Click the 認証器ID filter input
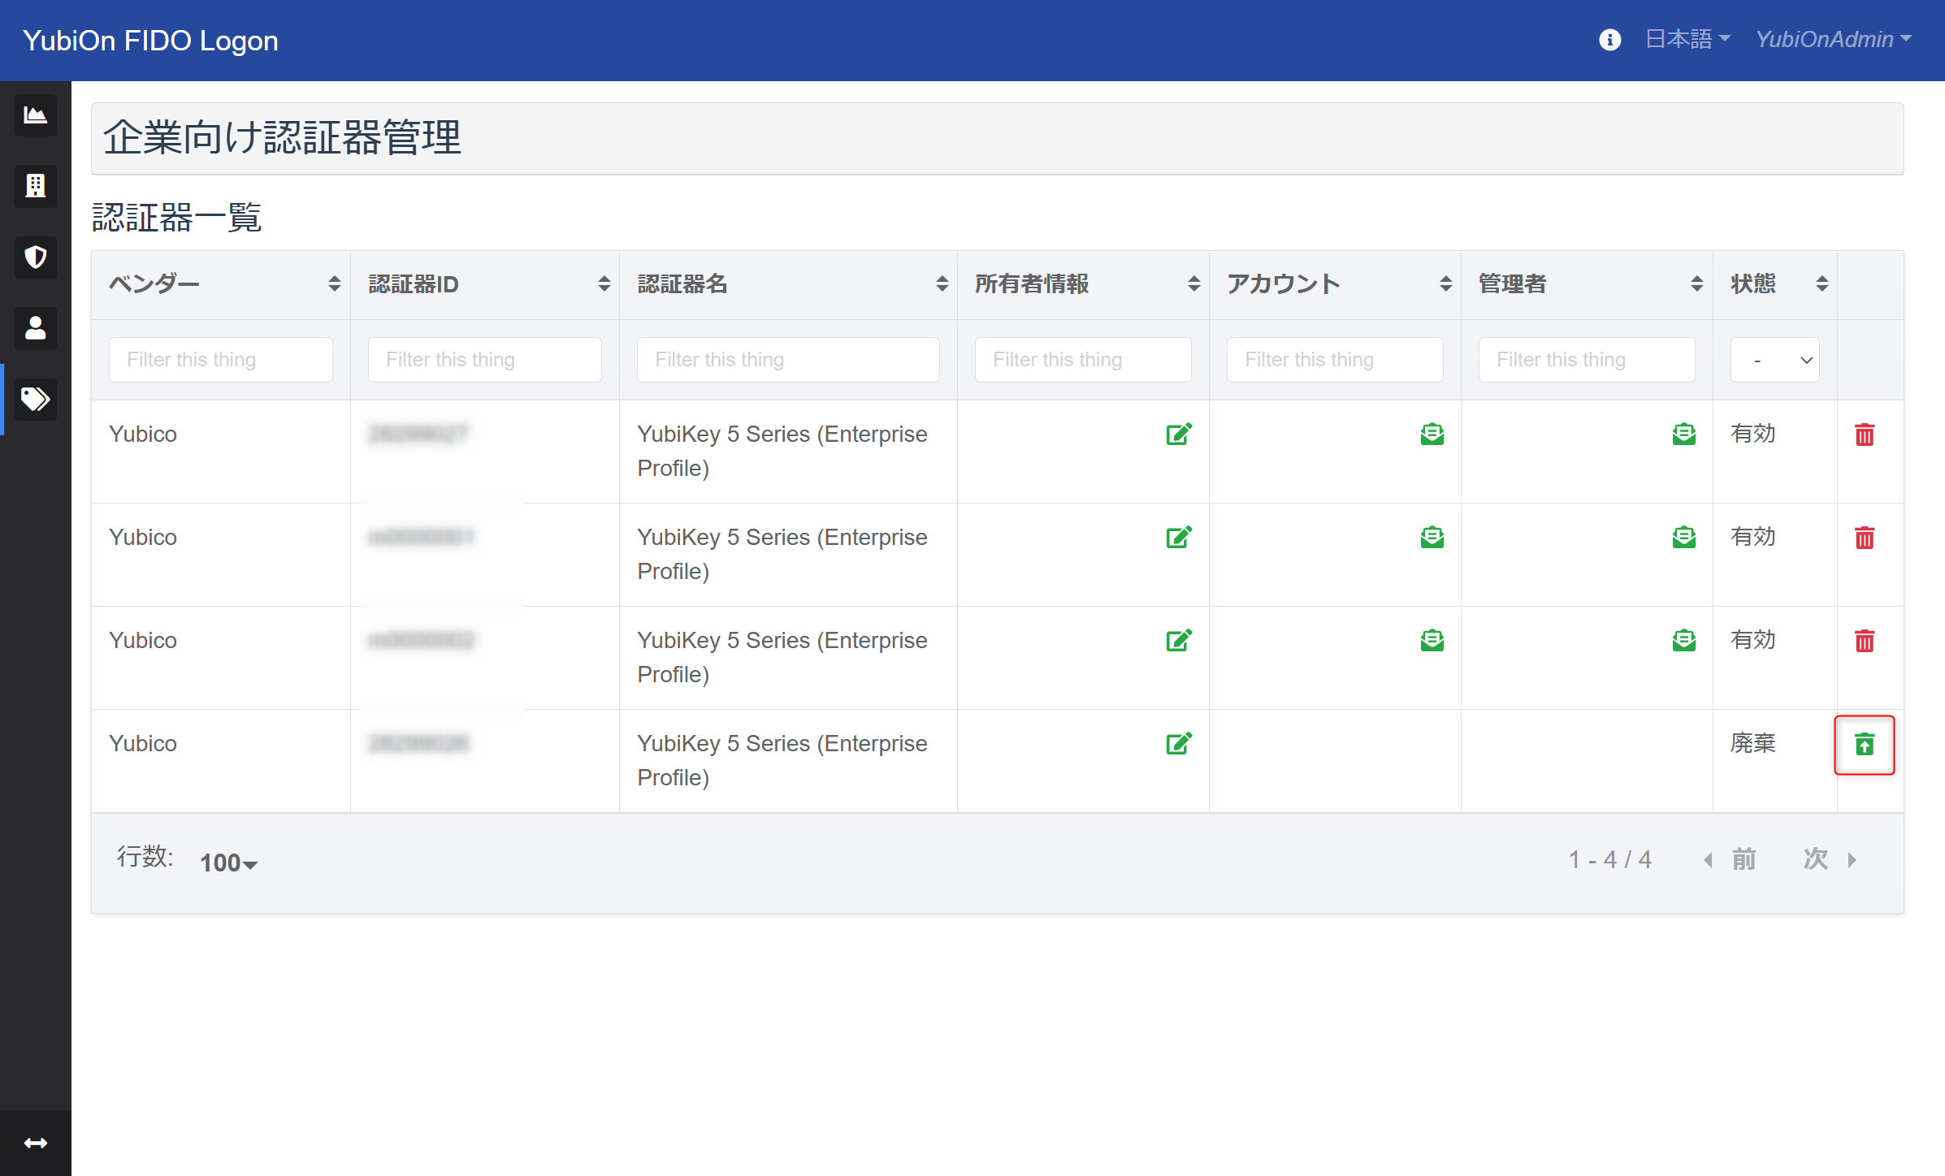 click(x=485, y=360)
